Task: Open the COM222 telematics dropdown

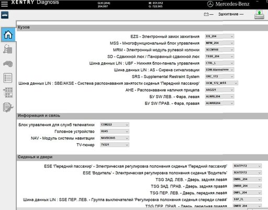Action: pos(115,125)
